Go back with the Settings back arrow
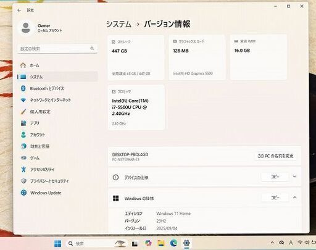The height and width of the screenshot is (250, 316). 19,10
